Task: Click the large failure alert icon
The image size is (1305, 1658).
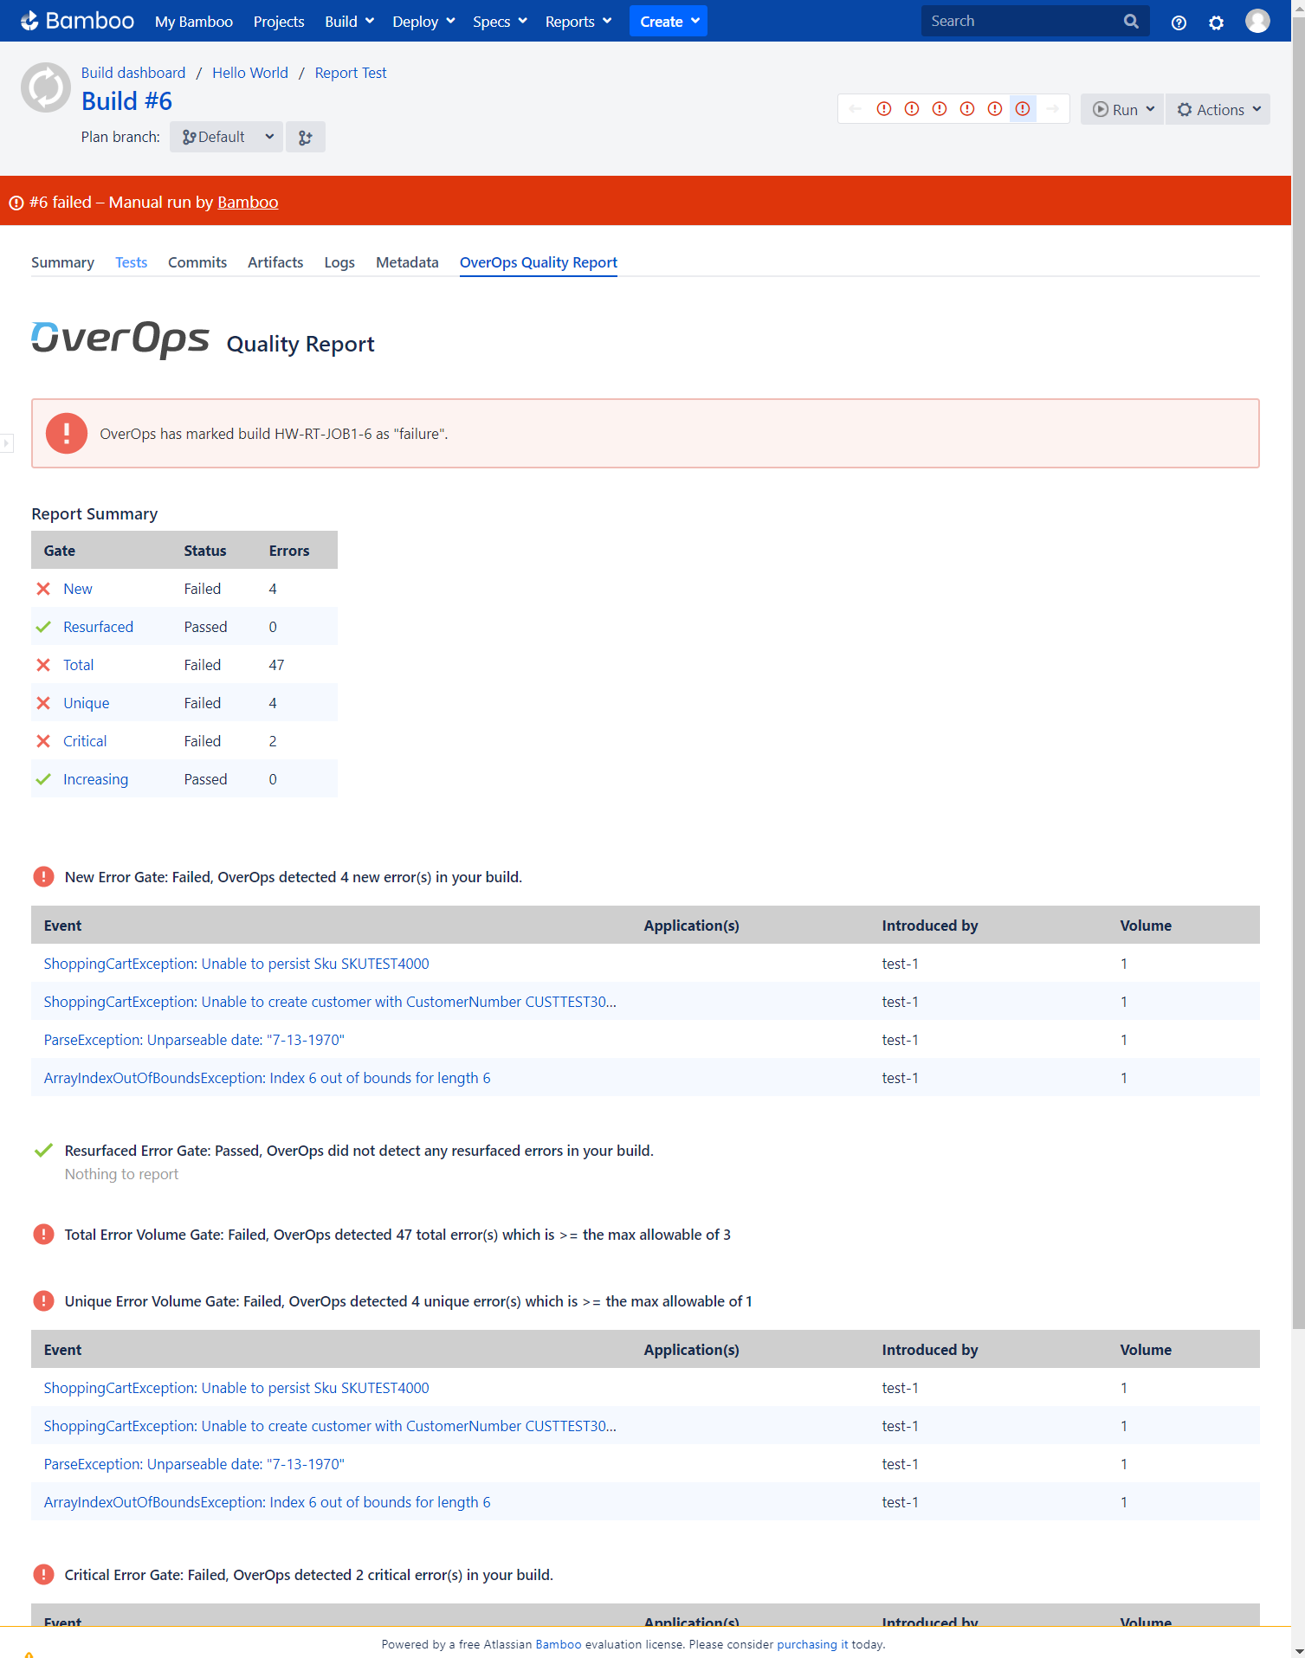Action: coord(67,434)
